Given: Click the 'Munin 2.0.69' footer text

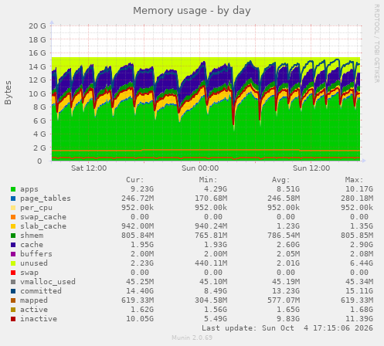Looking at the screenshot, I should pyautogui.click(x=192, y=338).
